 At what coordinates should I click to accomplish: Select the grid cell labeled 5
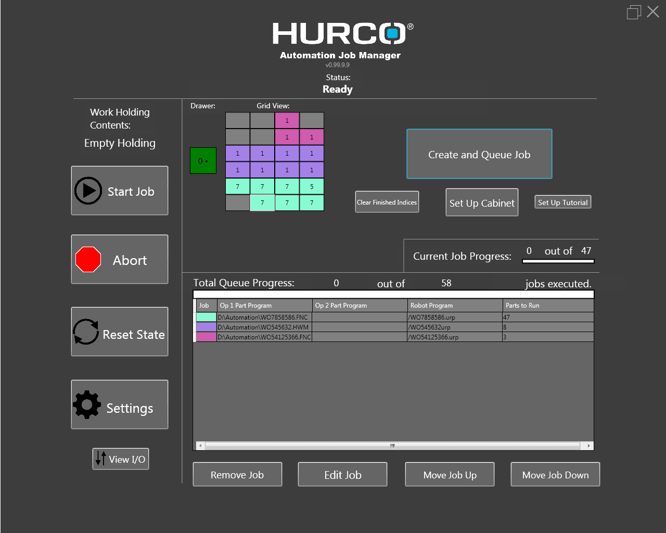(312, 186)
